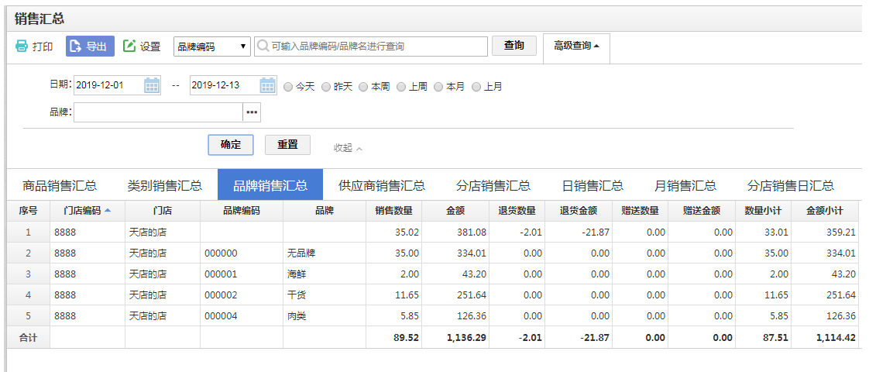Open the start date calendar picker
The image size is (869, 372).
152,86
